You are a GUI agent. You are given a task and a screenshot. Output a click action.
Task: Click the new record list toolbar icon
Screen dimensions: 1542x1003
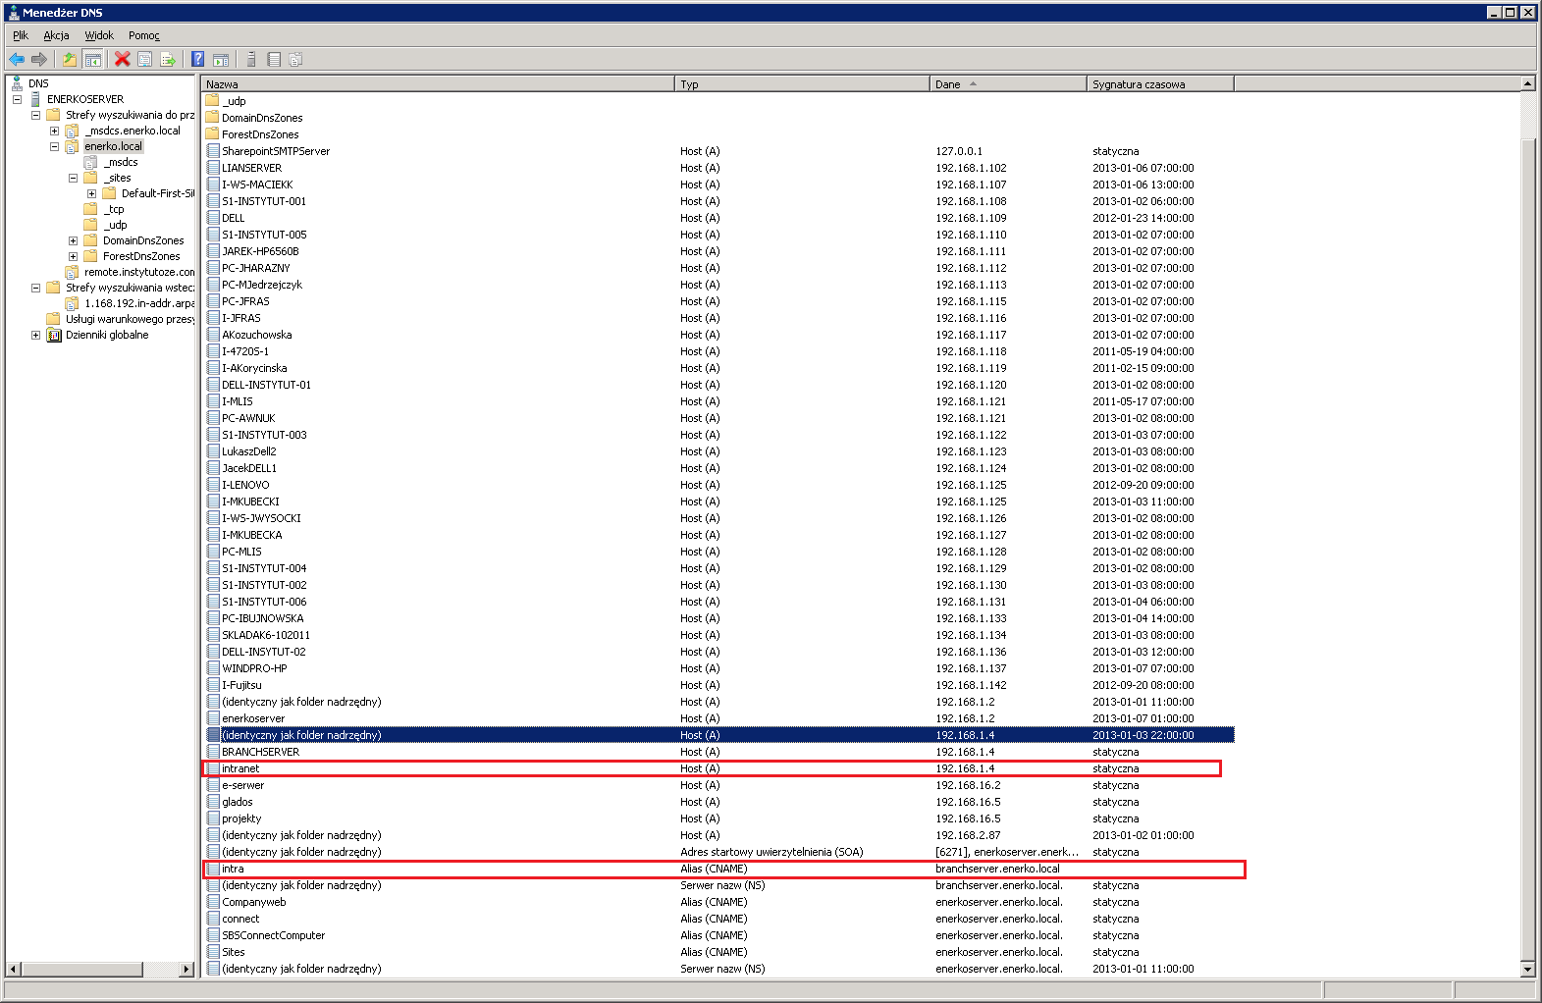click(274, 60)
